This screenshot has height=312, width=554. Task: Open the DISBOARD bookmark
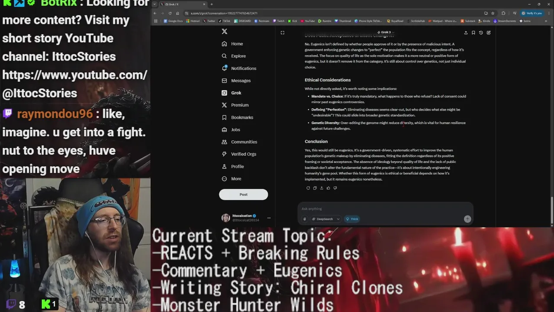[242, 21]
